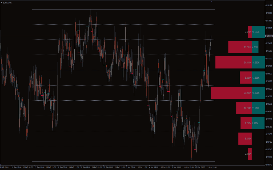Click the teal 18.698K volume bar
This screenshot has height=170, width=273.
(x=258, y=93)
